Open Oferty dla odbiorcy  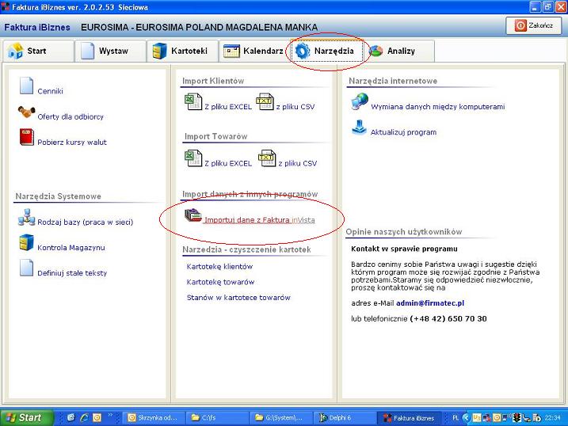pyautogui.click(x=71, y=117)
